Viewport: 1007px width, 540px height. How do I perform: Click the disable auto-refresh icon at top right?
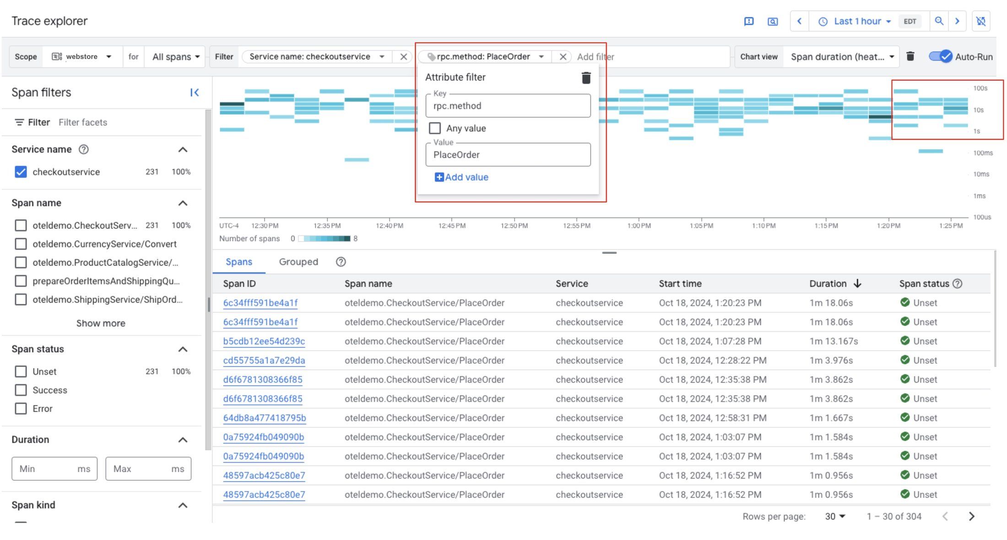tap(981, 21)
